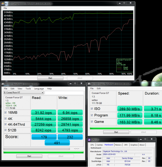
Task: Select the Mainboard tab in CPU-Z
Action: point(109,145)
